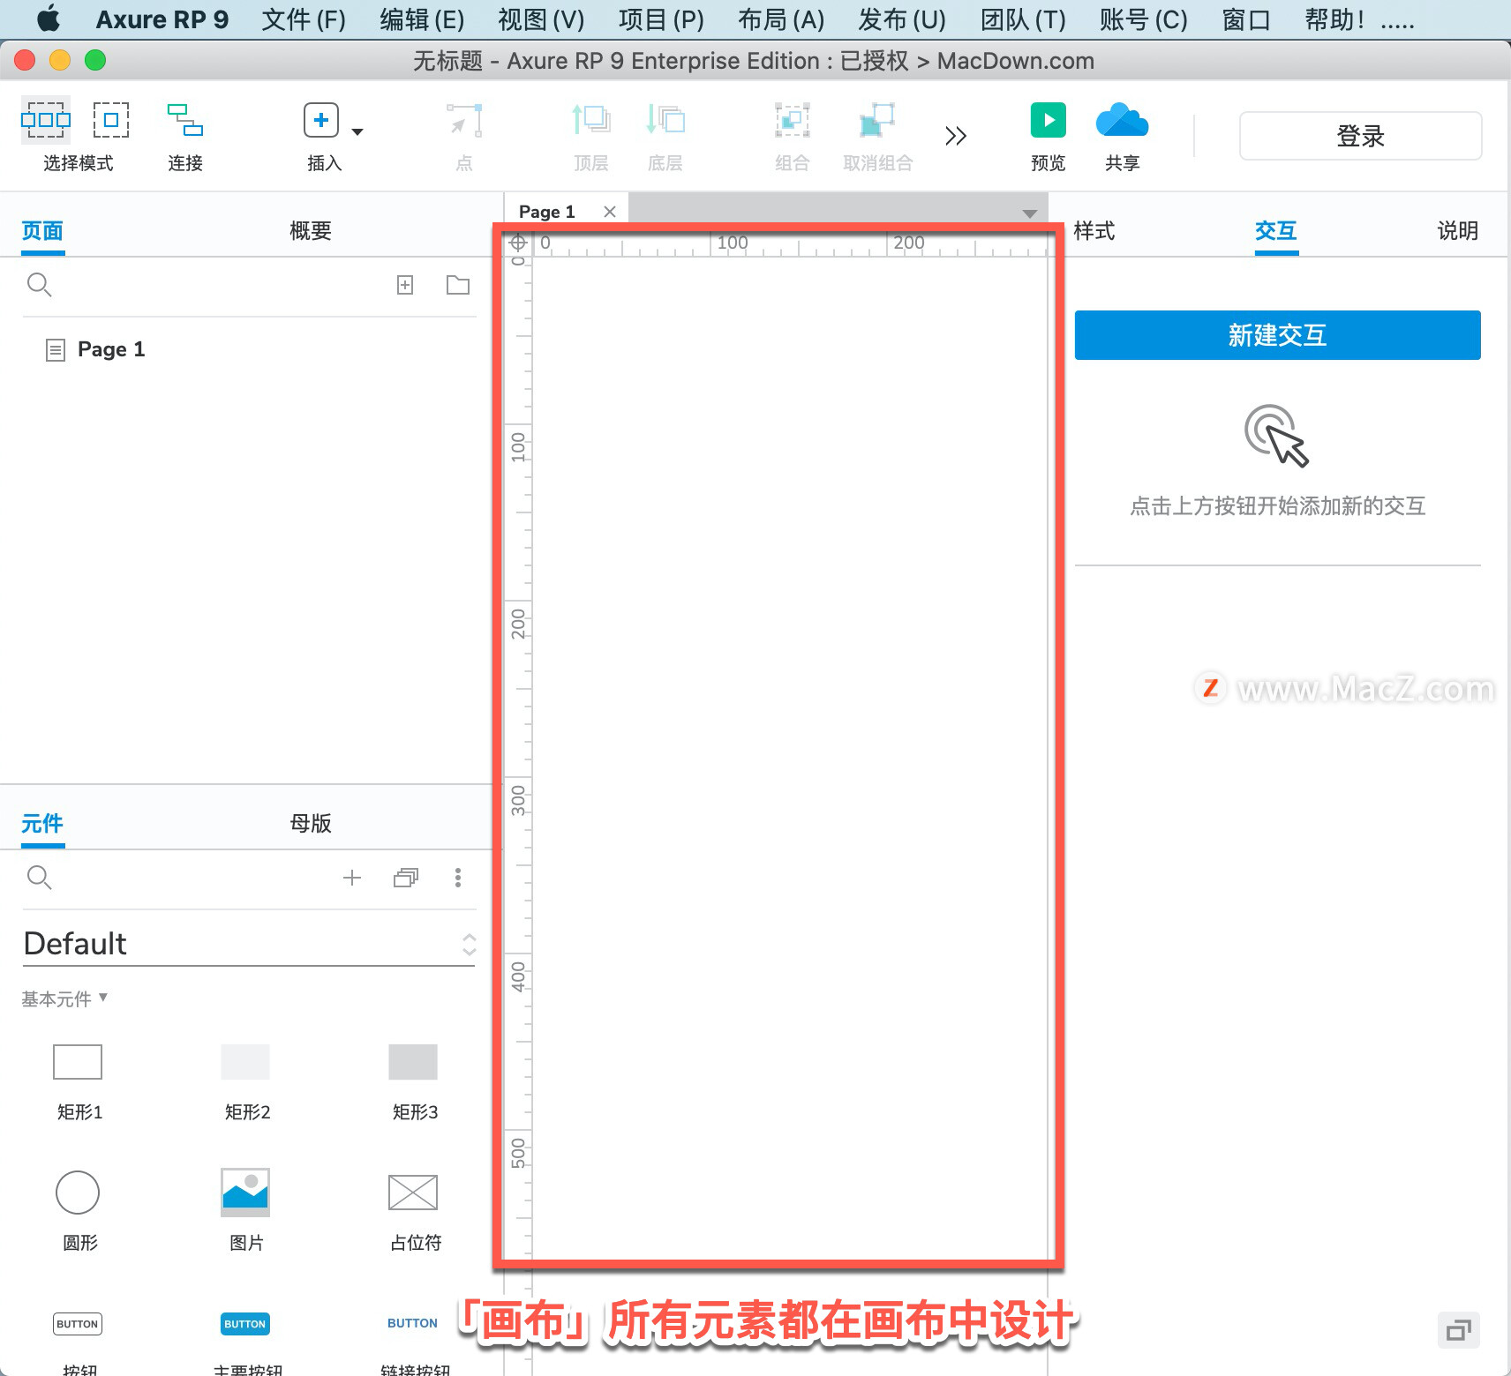Select the Page 1 canvas tab
This screenshot has width=1511, height=1376.
coord(547,212)
